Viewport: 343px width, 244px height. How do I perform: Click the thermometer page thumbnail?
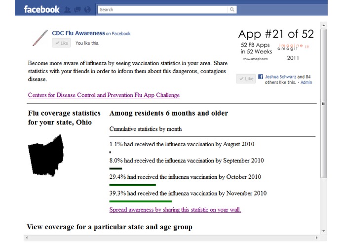tap(40, 38)
